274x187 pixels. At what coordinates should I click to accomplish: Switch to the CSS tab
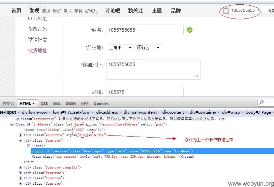tap(44, 104)
